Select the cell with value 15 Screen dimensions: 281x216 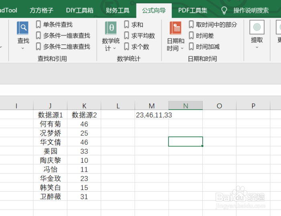click(84, 188)
